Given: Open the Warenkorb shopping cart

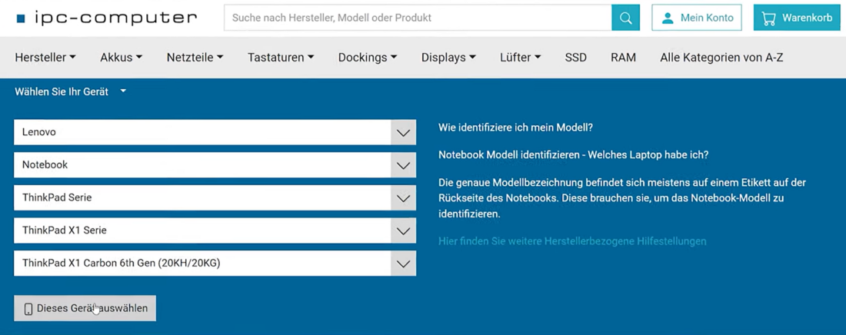Looking at the screenshot, I should pyautogui.click(x=797, y=18).
